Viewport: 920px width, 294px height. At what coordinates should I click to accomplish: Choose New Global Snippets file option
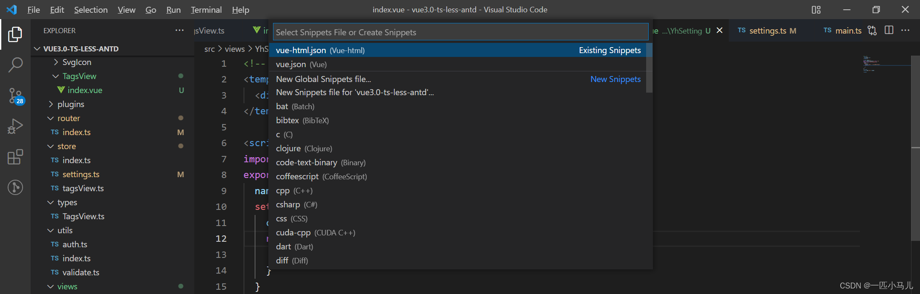coord(458,79)
